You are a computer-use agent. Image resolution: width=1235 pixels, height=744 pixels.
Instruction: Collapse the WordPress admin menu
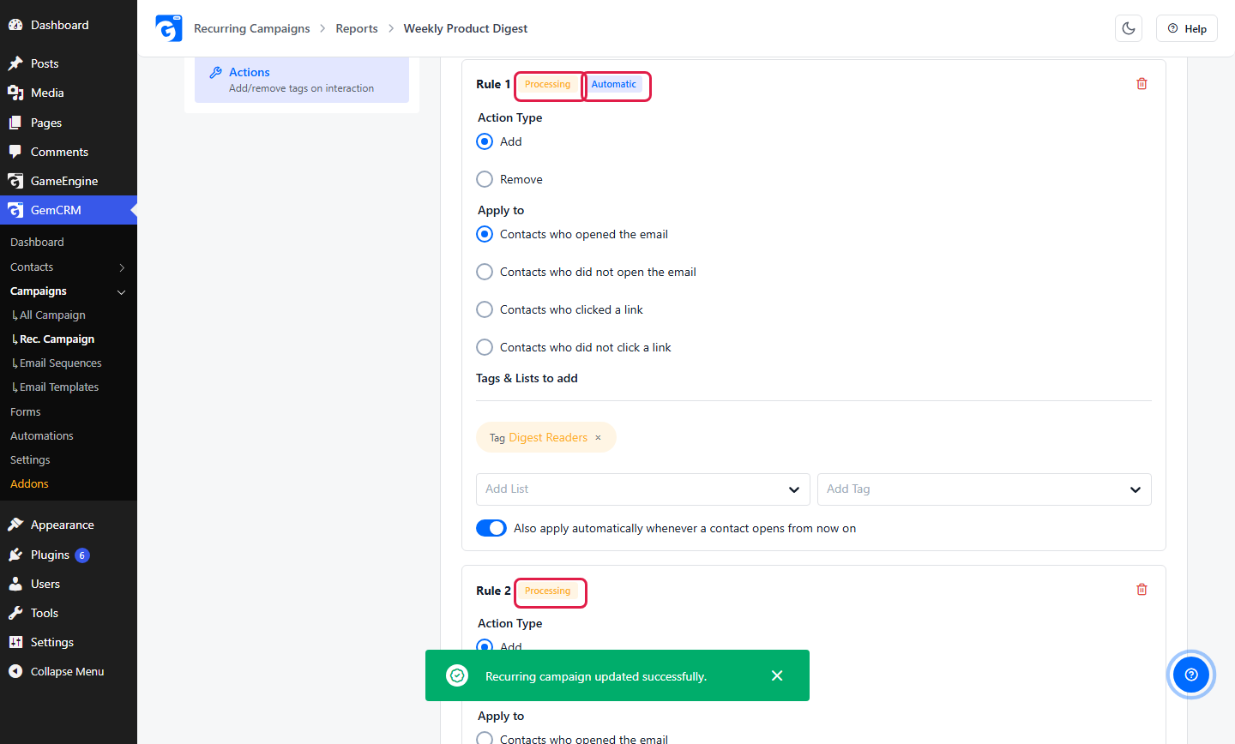click(68, 671)
